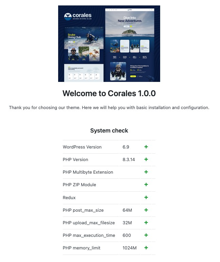Select the PHP ZIP Module status plus icon
Screen dimensions: 220x262
[x=146, y=185]
